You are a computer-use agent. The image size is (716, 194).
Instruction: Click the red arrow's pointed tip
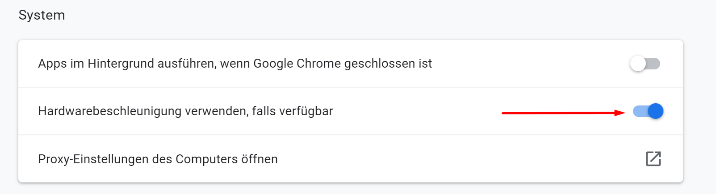coord(624,113)
